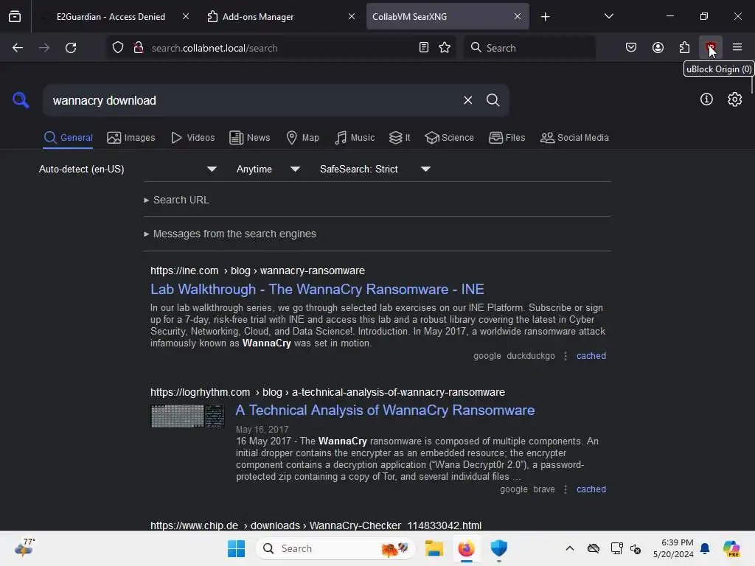
Task: Click the Windows taskbar Search box
Action: point(335,548)
